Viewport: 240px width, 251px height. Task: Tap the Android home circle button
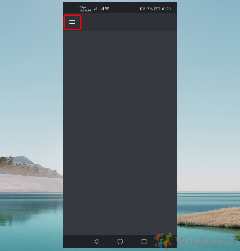tap(120, 241)
